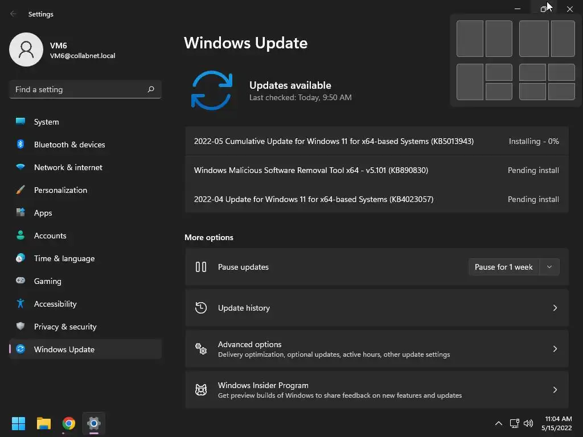
Task: Click the Updates available heading
Action: [290, 85]
